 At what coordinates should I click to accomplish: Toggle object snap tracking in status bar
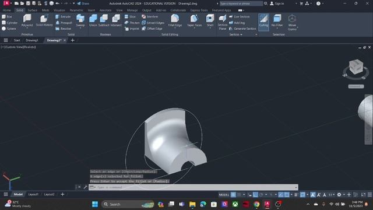point(281,194)
